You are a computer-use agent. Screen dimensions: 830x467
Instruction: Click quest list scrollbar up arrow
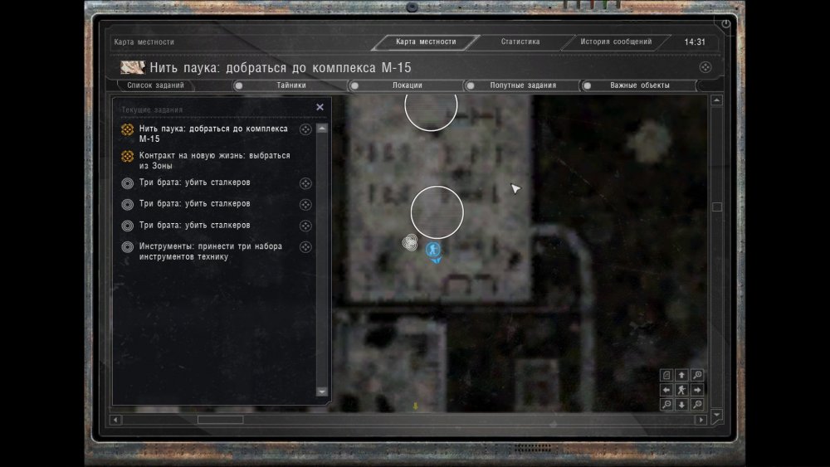pyautogui.click(x=322, y=129)
